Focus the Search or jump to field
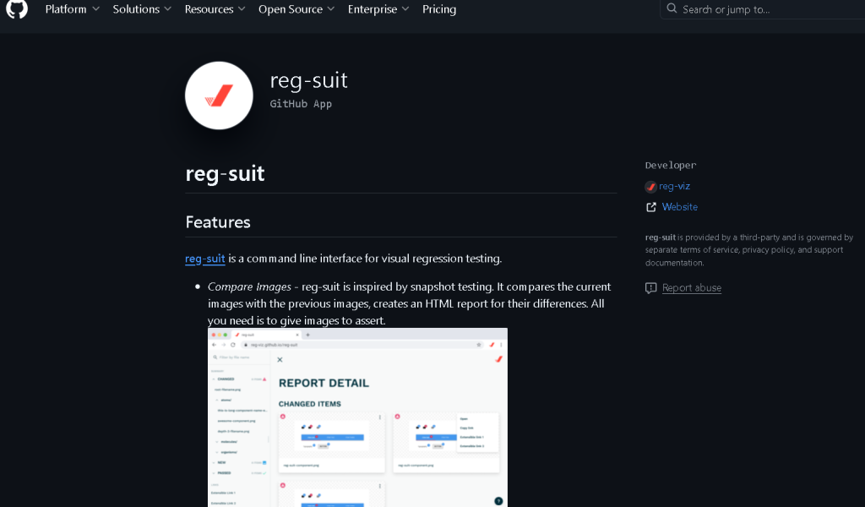 pos(763,9)
